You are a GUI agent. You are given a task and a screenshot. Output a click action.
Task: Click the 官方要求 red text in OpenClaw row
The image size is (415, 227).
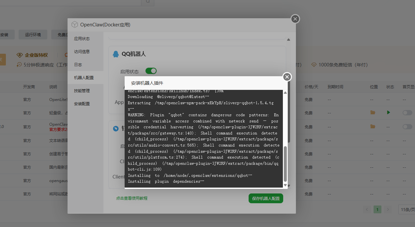click(58, 129)
